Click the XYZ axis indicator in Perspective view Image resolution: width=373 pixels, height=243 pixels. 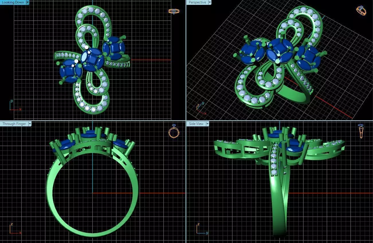[201, 109]
